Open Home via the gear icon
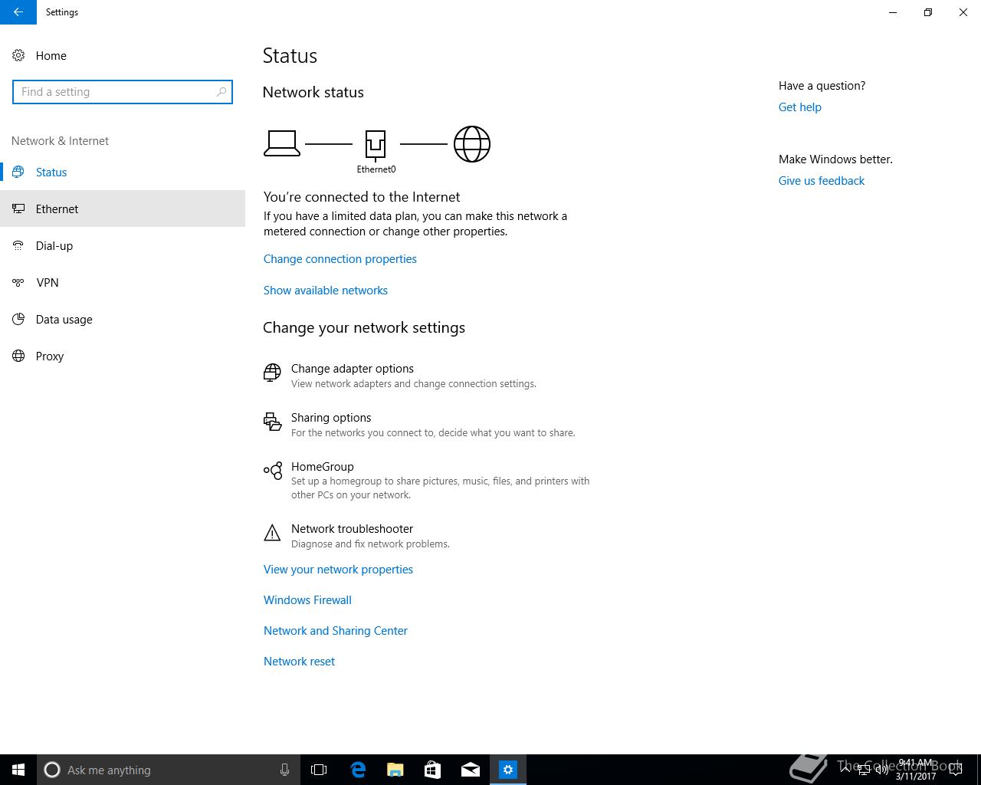Viewport: 981px width, 785px height. [18, 55]
